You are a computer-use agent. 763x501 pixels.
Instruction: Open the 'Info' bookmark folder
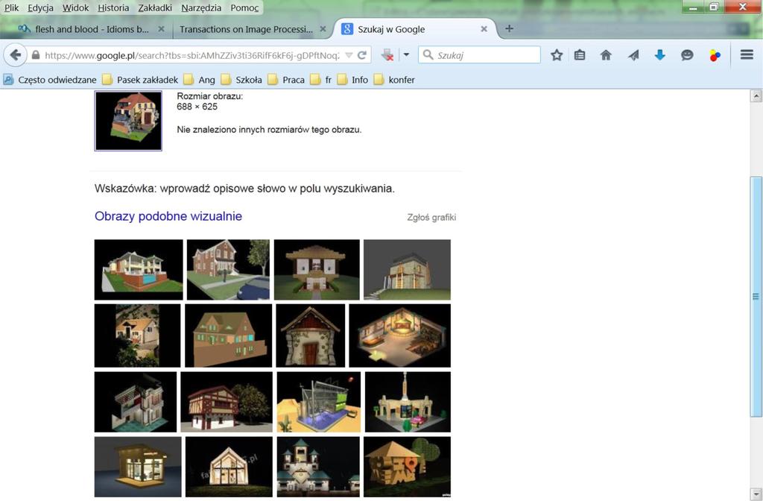352,80
